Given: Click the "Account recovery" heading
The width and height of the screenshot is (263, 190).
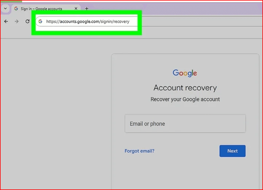Looking at the screenshot, I should [185, 88].
